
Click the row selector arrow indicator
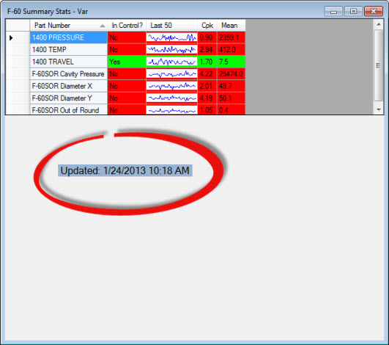click(x=11, y=37)
